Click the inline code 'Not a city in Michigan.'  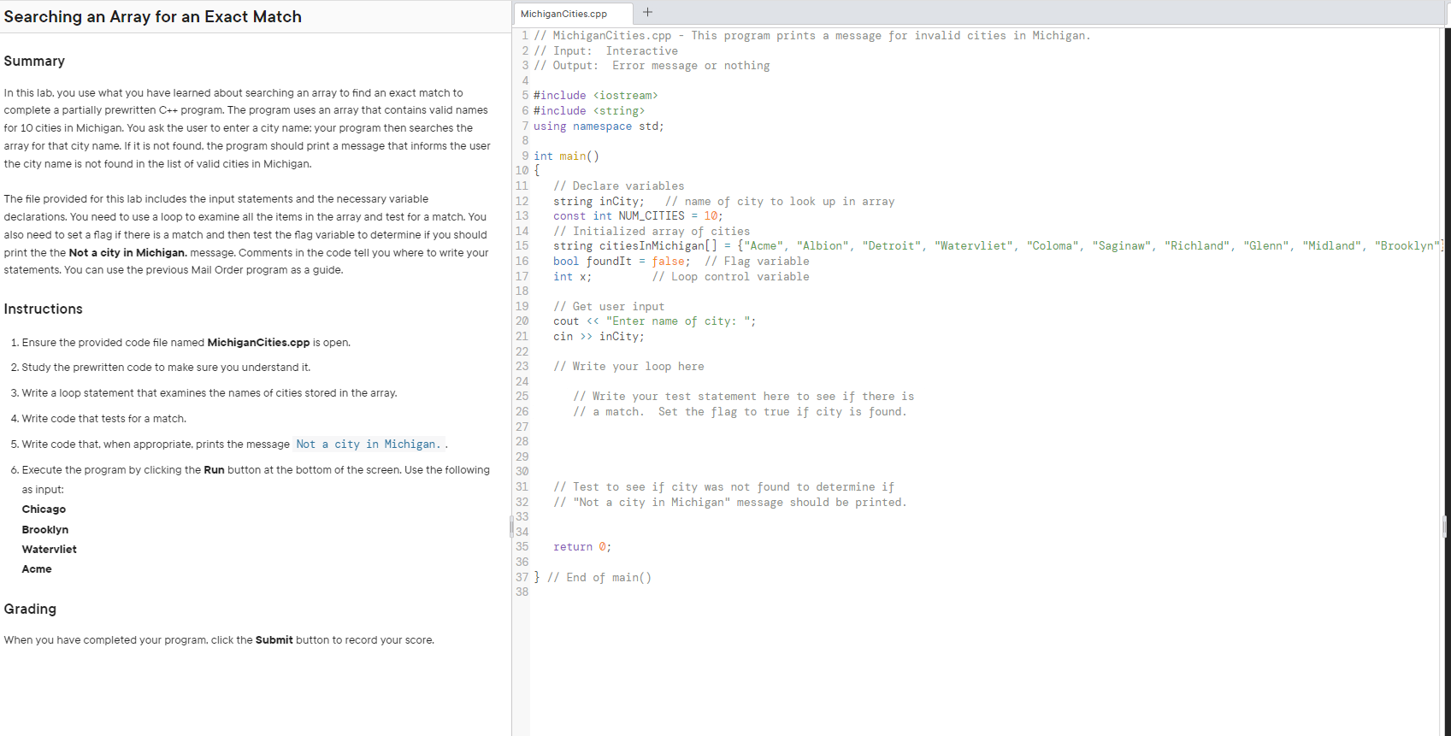coord(369,444)
